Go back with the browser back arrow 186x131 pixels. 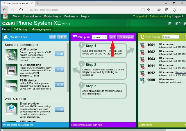tap(5, 10)
